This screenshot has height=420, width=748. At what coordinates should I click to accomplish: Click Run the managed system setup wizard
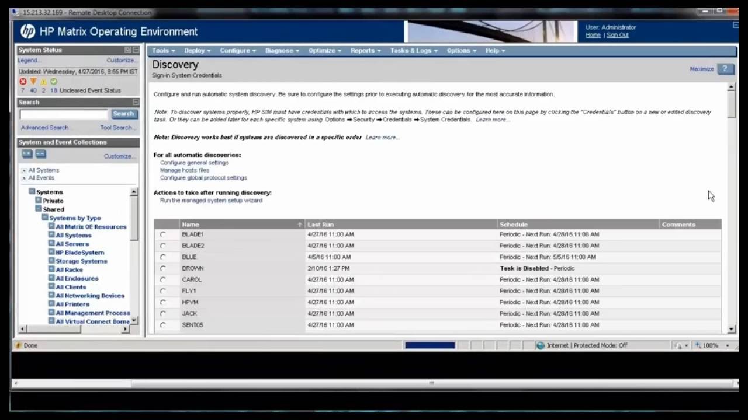click(212, 201)
